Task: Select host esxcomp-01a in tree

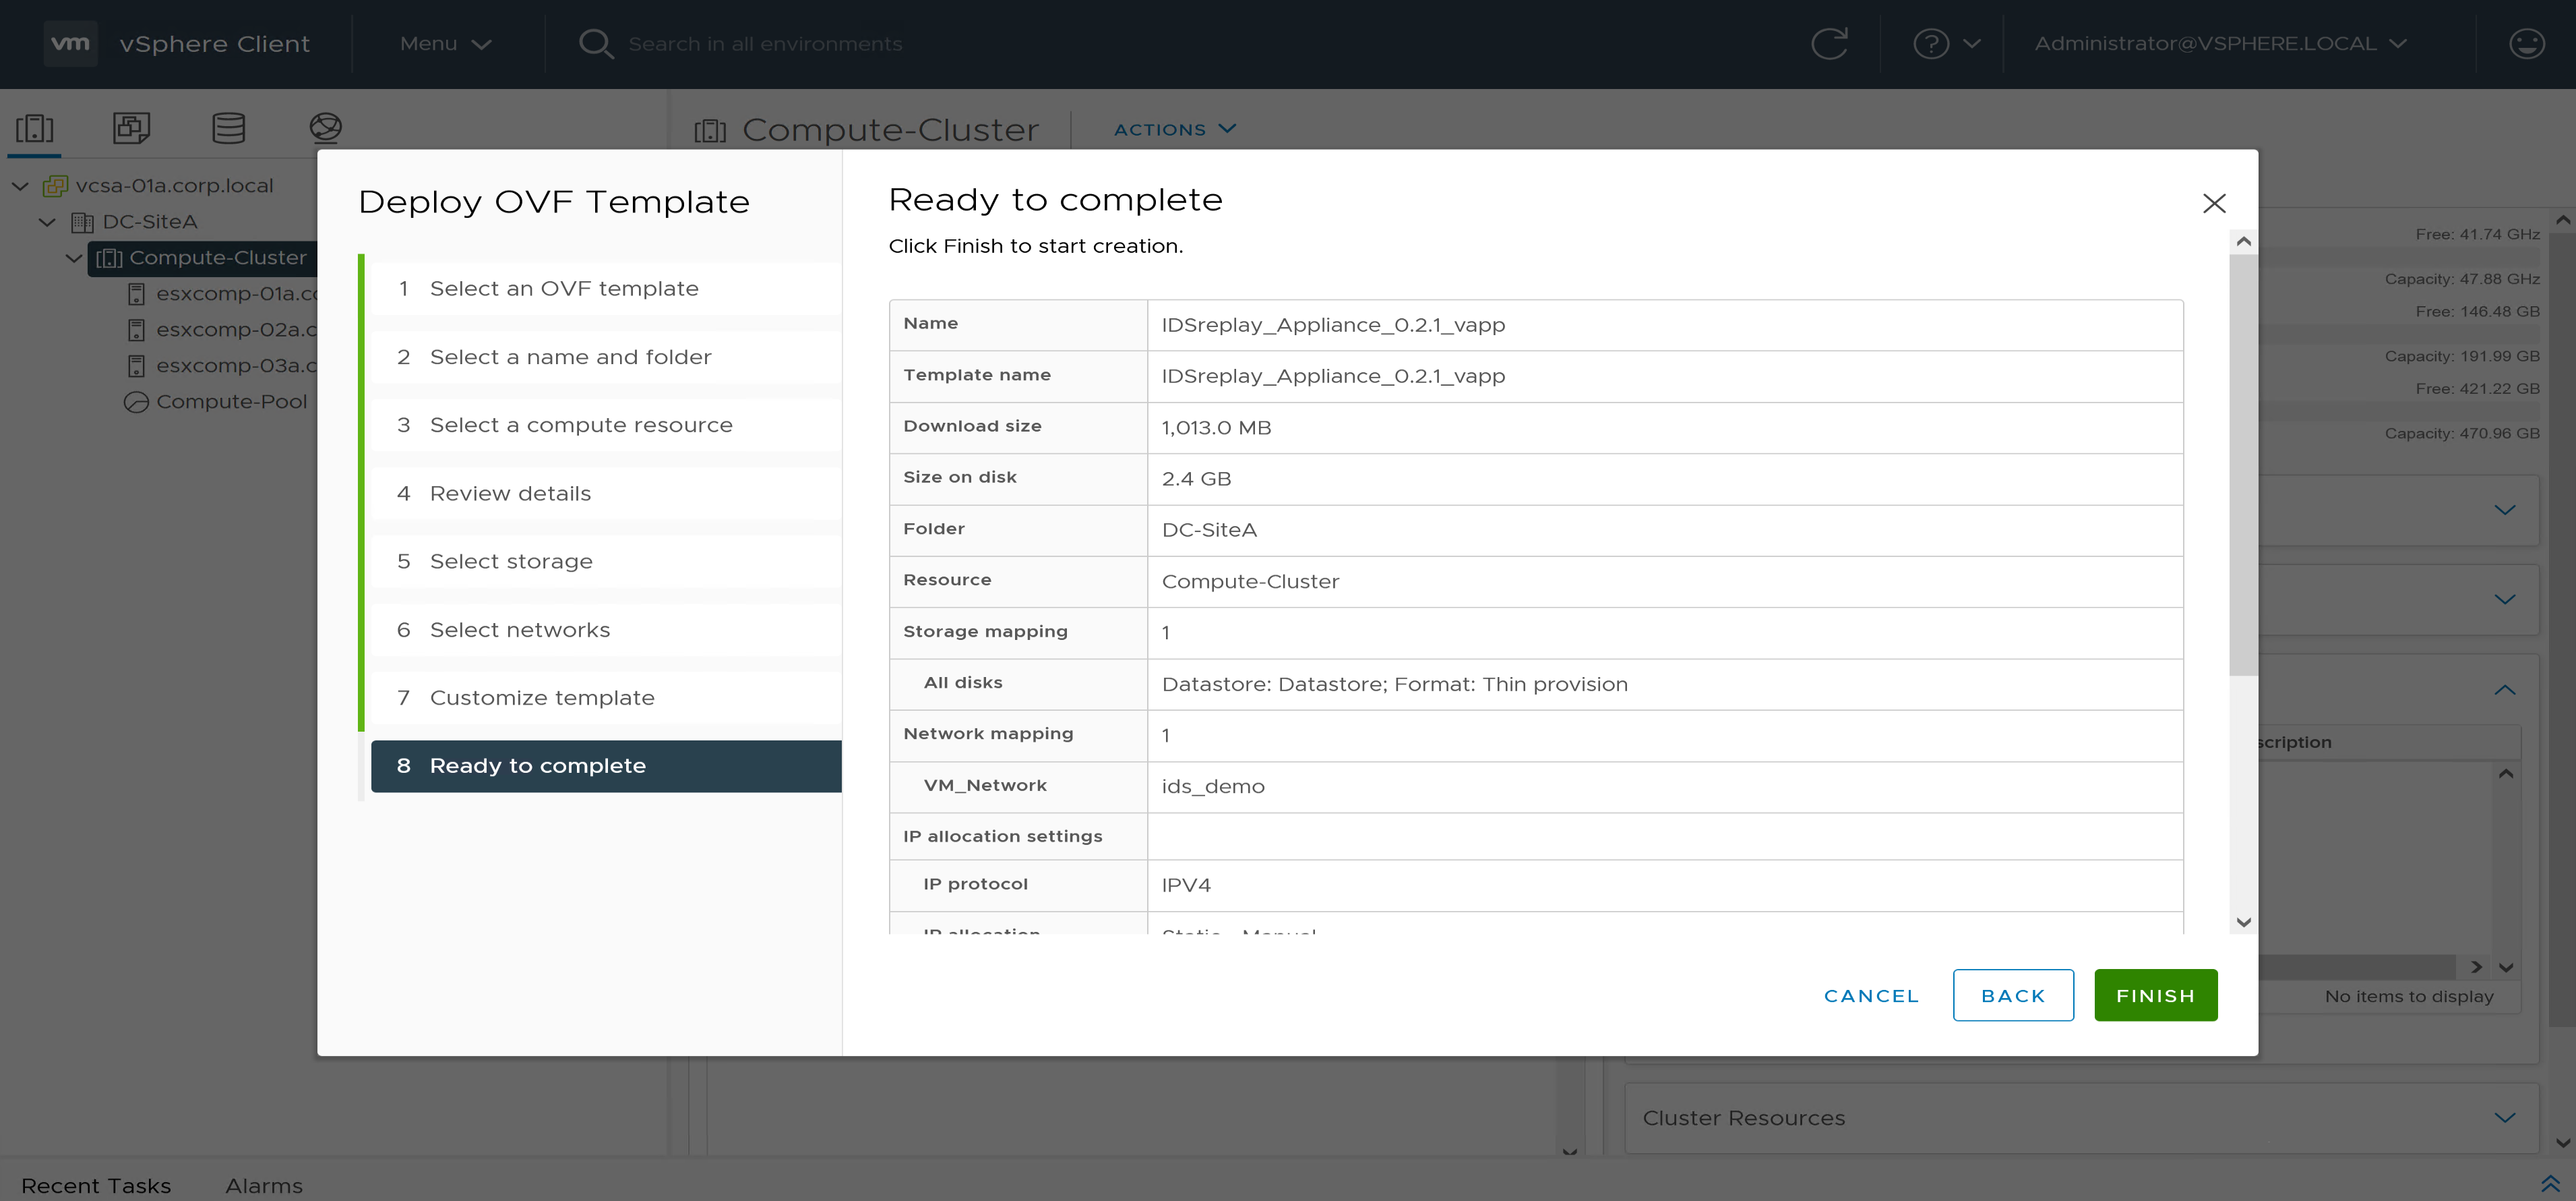Action: 237,294
